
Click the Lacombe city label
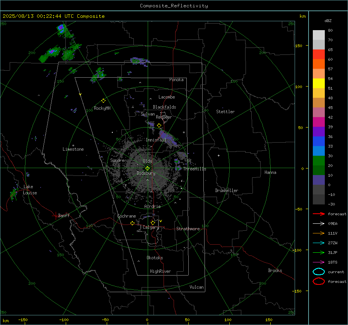pyautogui.click(x=167, y=97)
